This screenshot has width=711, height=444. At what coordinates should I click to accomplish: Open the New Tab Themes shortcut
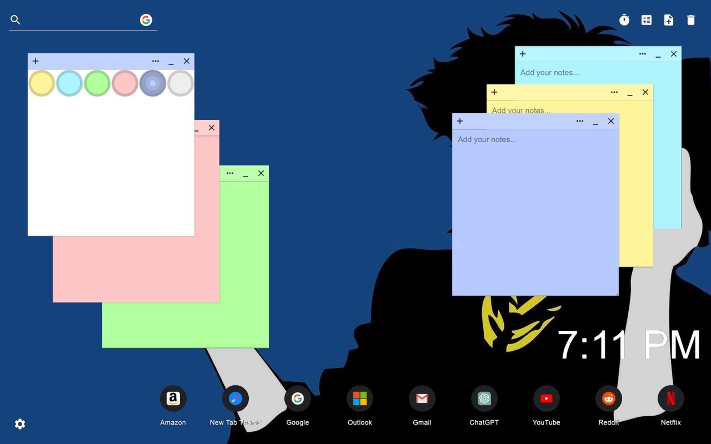coord(236,398)
